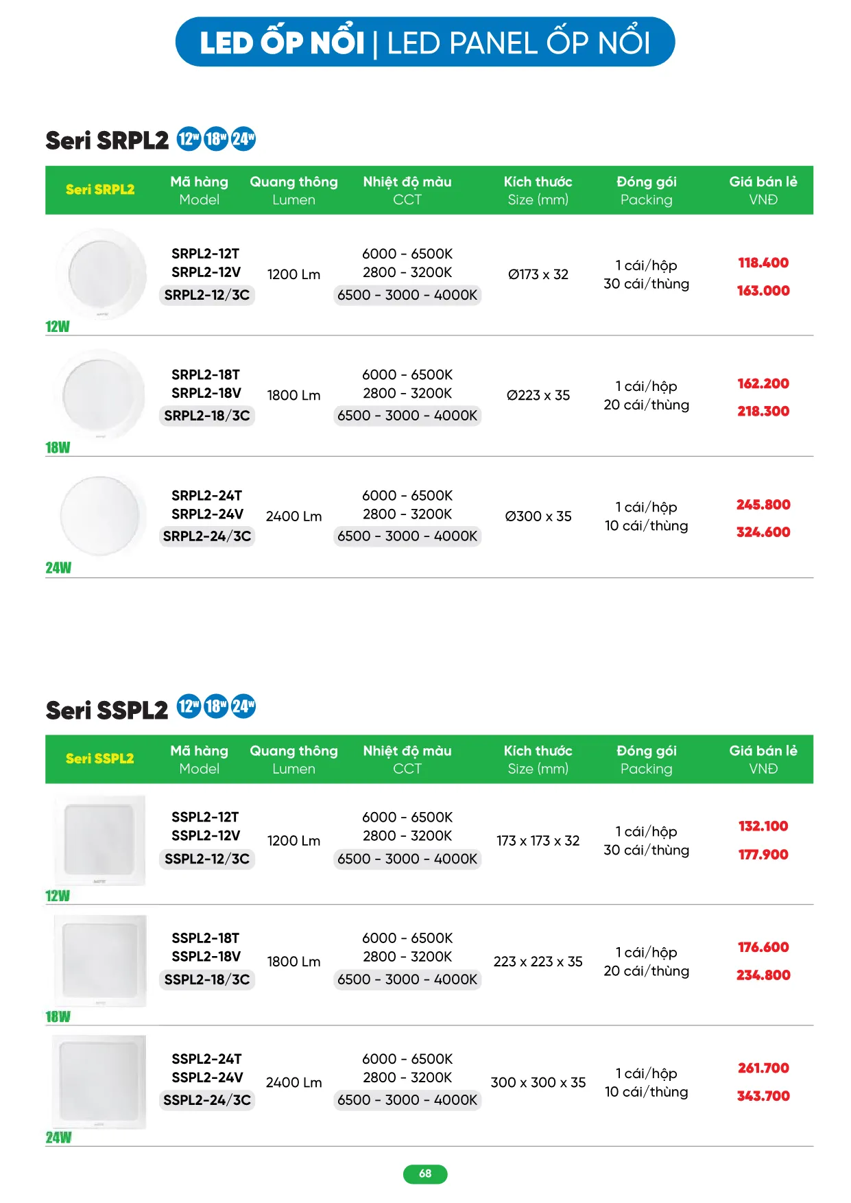This screenshot has height=1203, width=851.
Task: Click the SRPL2-12/3C model code
Action: pos(206,295)
